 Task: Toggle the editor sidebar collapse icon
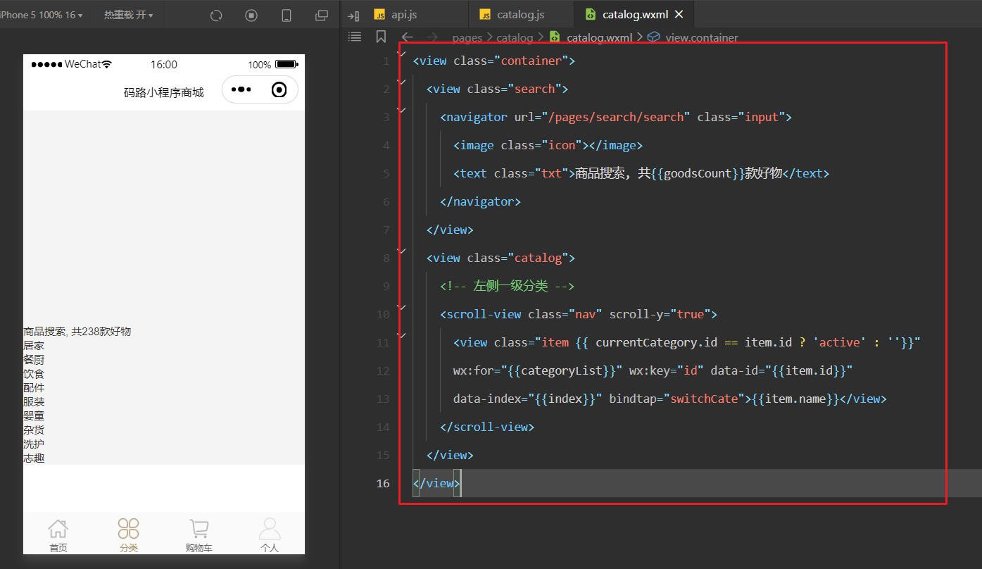point(354,15)
